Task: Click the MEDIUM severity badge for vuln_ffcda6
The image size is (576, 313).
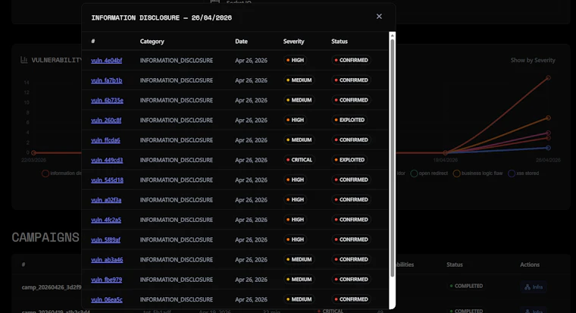Action: pos(299,140)
